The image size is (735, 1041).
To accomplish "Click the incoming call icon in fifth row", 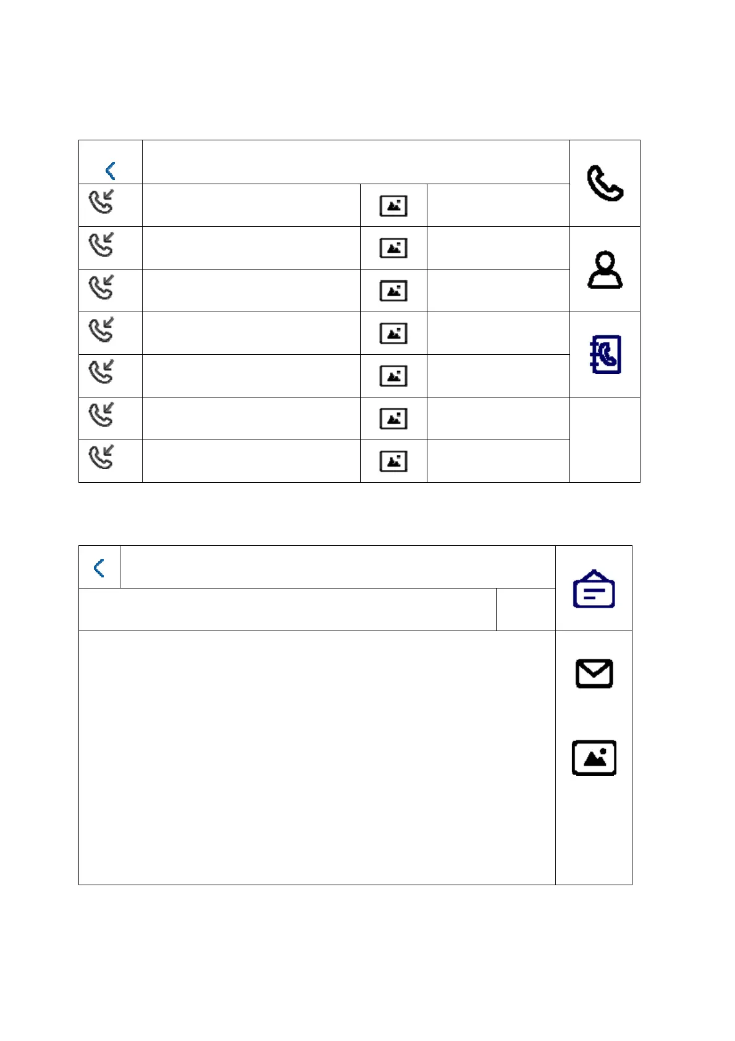I will click(102, 372).
